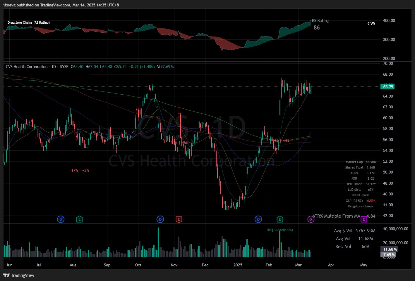Screen dimensions: 415x281
Task: Click the +0.91 (+1.40%) change text
Action: [142, 67]
